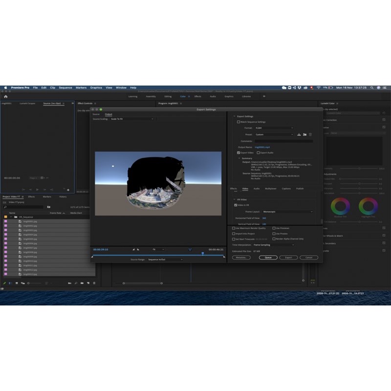Open the Format H.264 dropdown

(274, 128)
